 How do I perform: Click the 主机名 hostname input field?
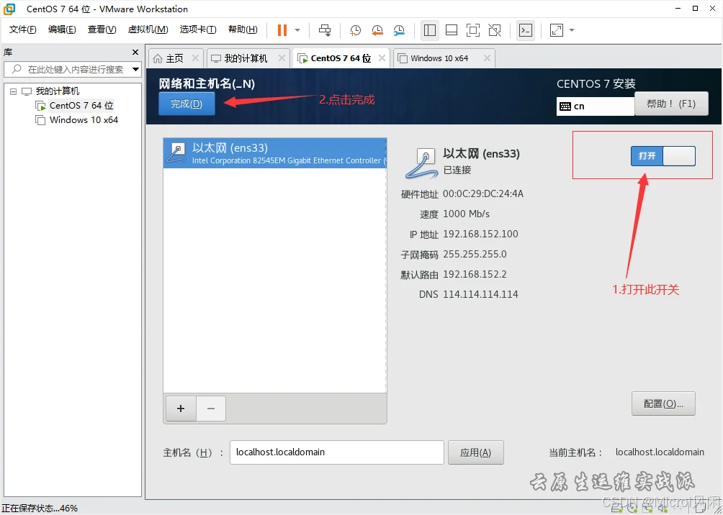(x=336, y=452)
